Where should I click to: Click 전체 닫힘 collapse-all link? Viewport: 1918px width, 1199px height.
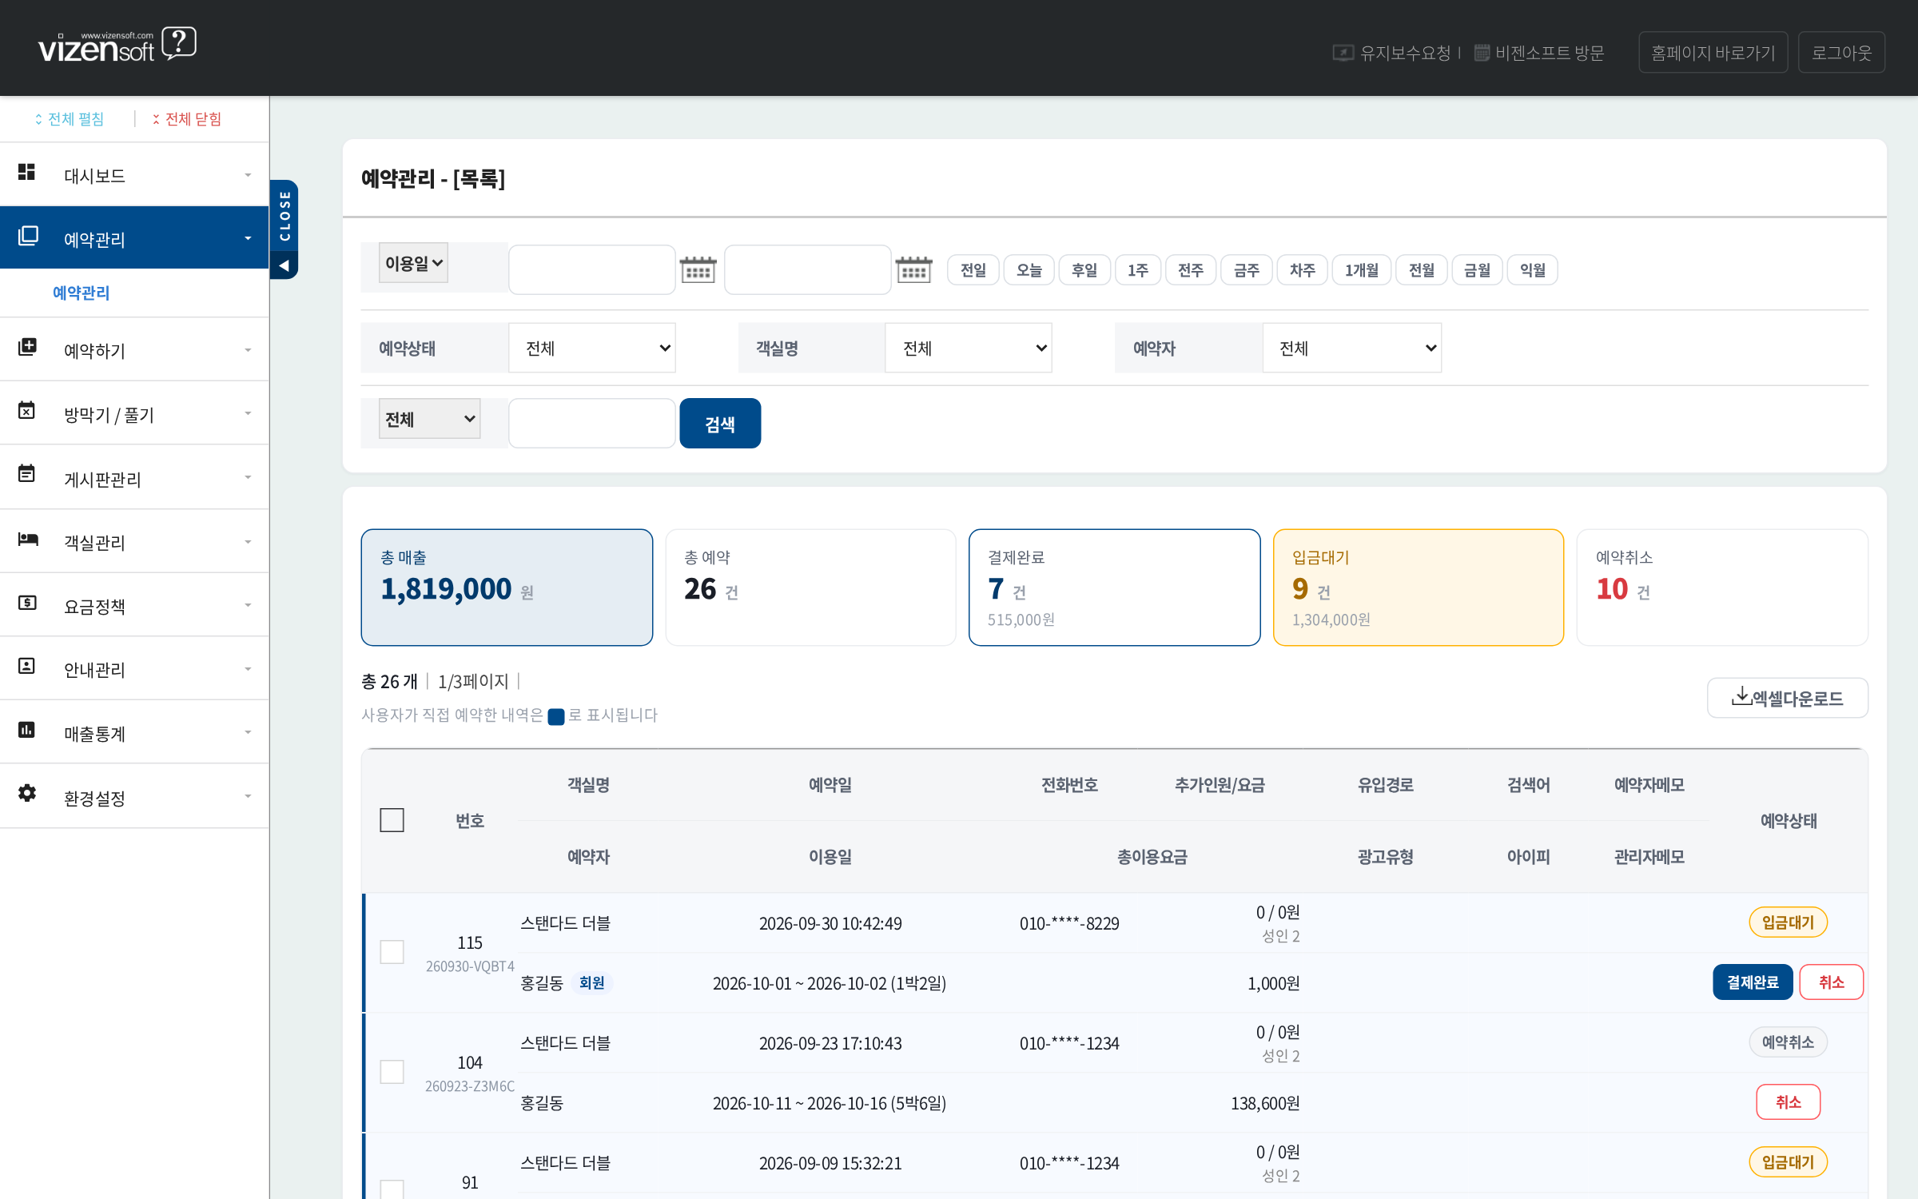(187, 119)
